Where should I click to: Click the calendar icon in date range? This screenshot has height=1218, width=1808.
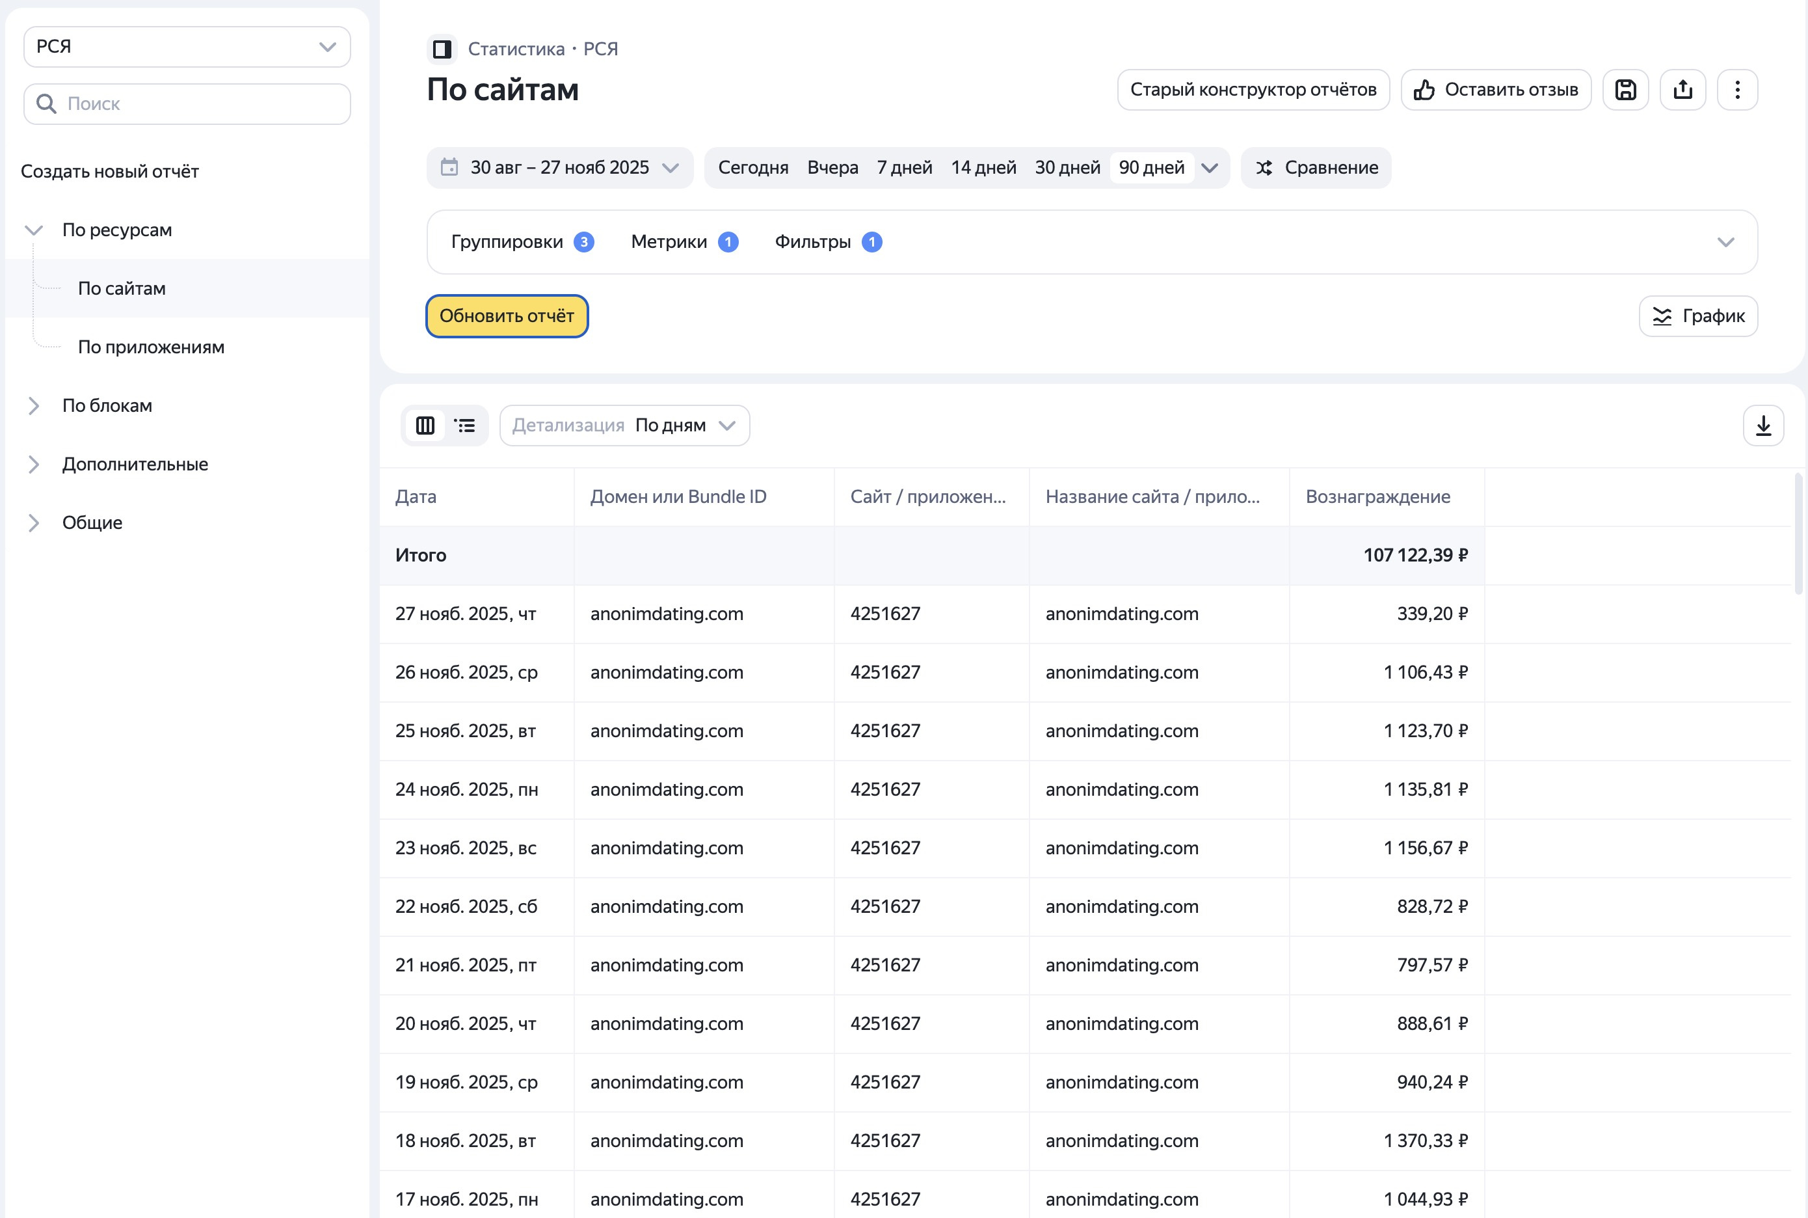click(x=449, y=168)
